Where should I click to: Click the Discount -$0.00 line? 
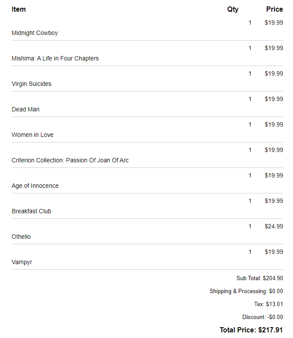263,317
